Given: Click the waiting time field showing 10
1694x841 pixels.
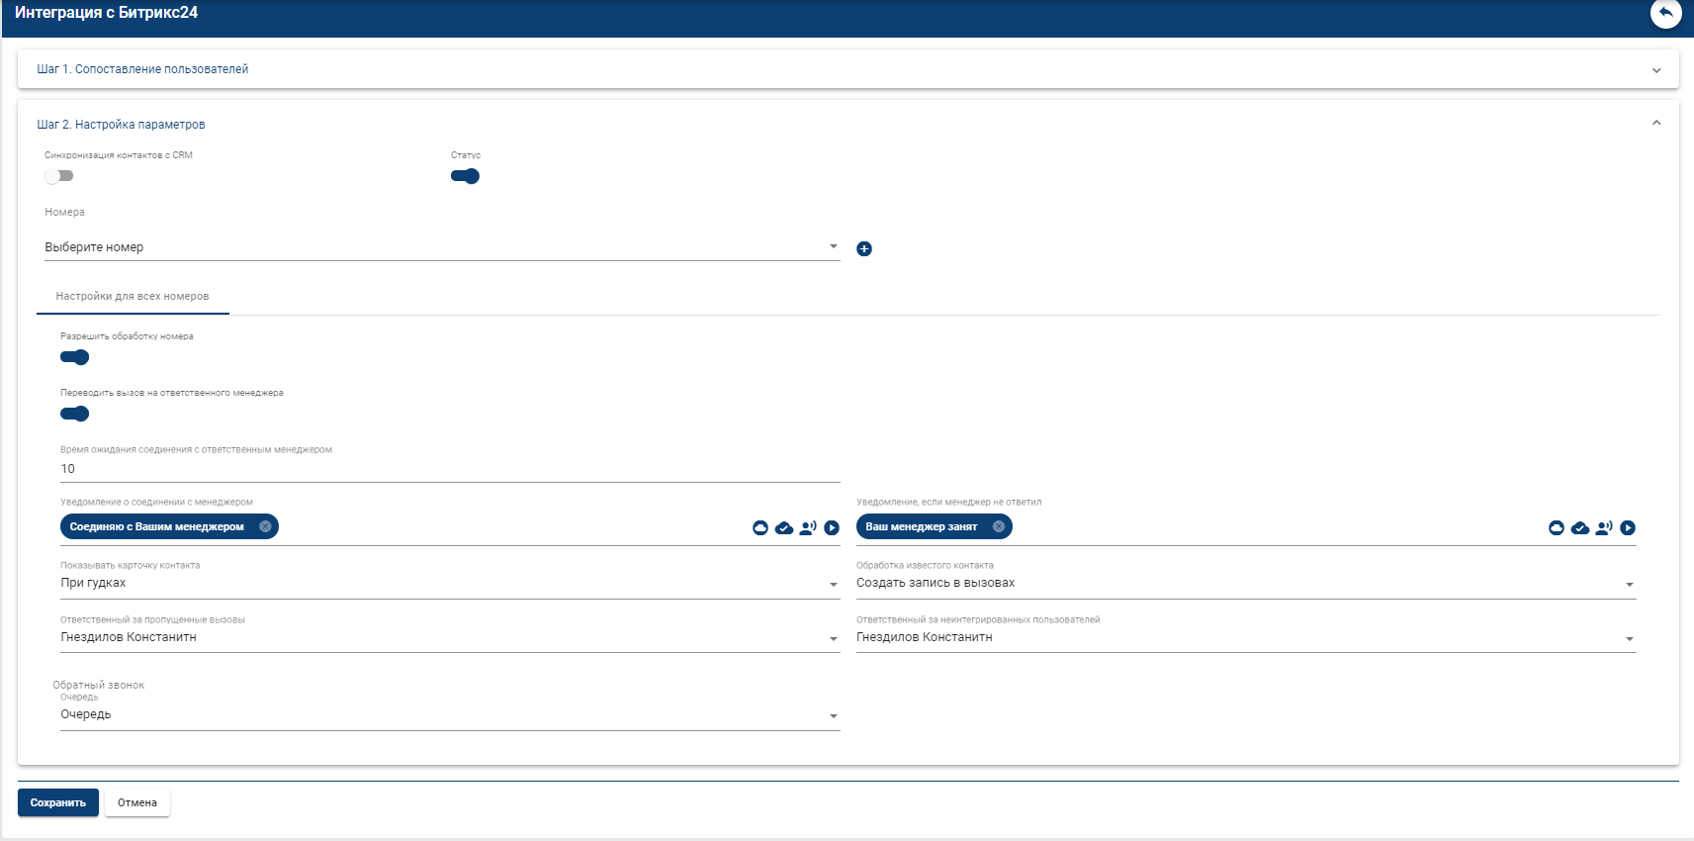Looking at the screenshot, I should (450, 469).
